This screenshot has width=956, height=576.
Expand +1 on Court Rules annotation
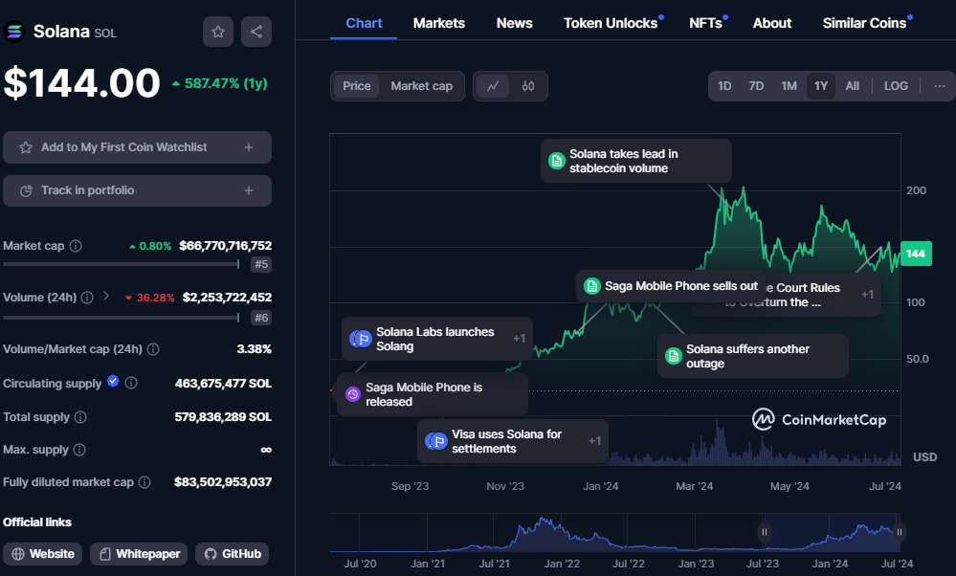coord(867,295)
